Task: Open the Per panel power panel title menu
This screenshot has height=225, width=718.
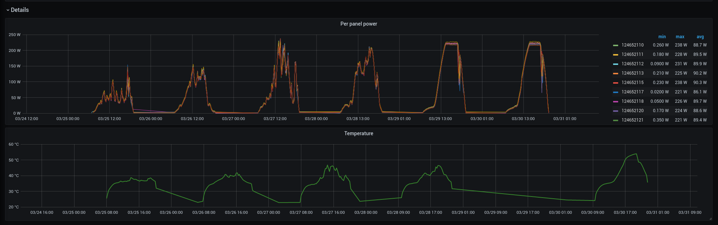Action: [x=358, y=24]
